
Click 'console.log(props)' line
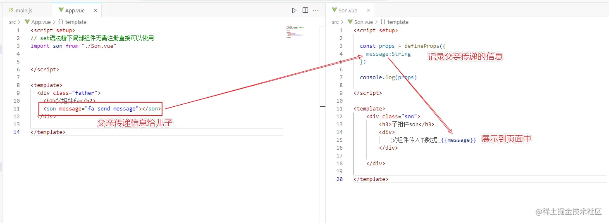[388, 77]
